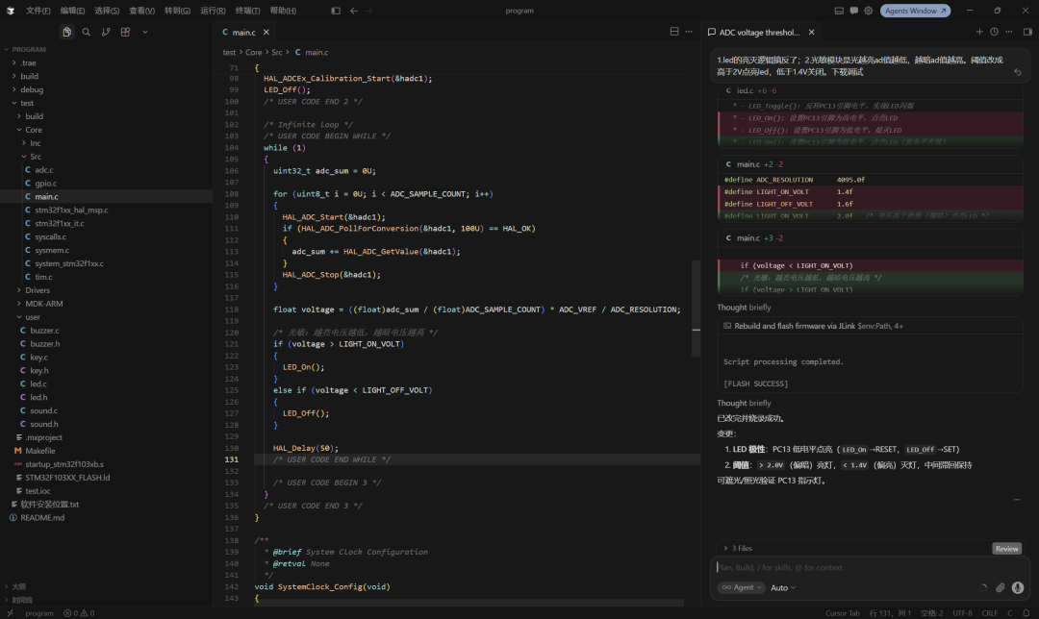Open the Agent mode dropdown

click(741, 588)
